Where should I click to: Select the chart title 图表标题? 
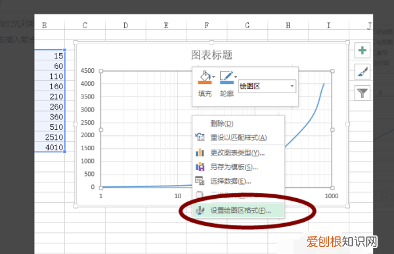point(211,55)
